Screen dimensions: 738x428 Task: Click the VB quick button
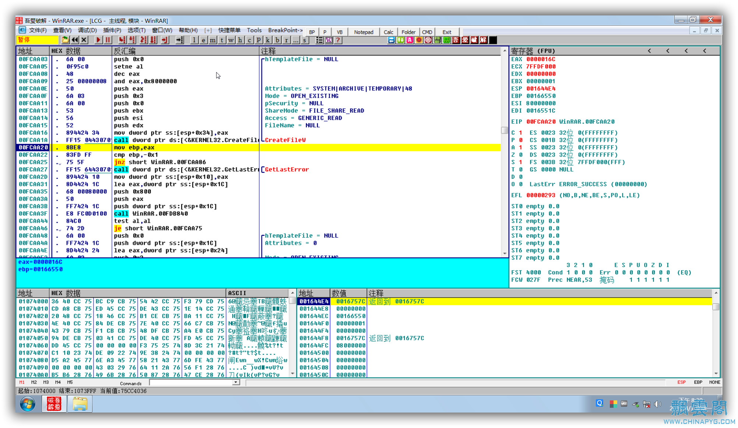(340, 32)
